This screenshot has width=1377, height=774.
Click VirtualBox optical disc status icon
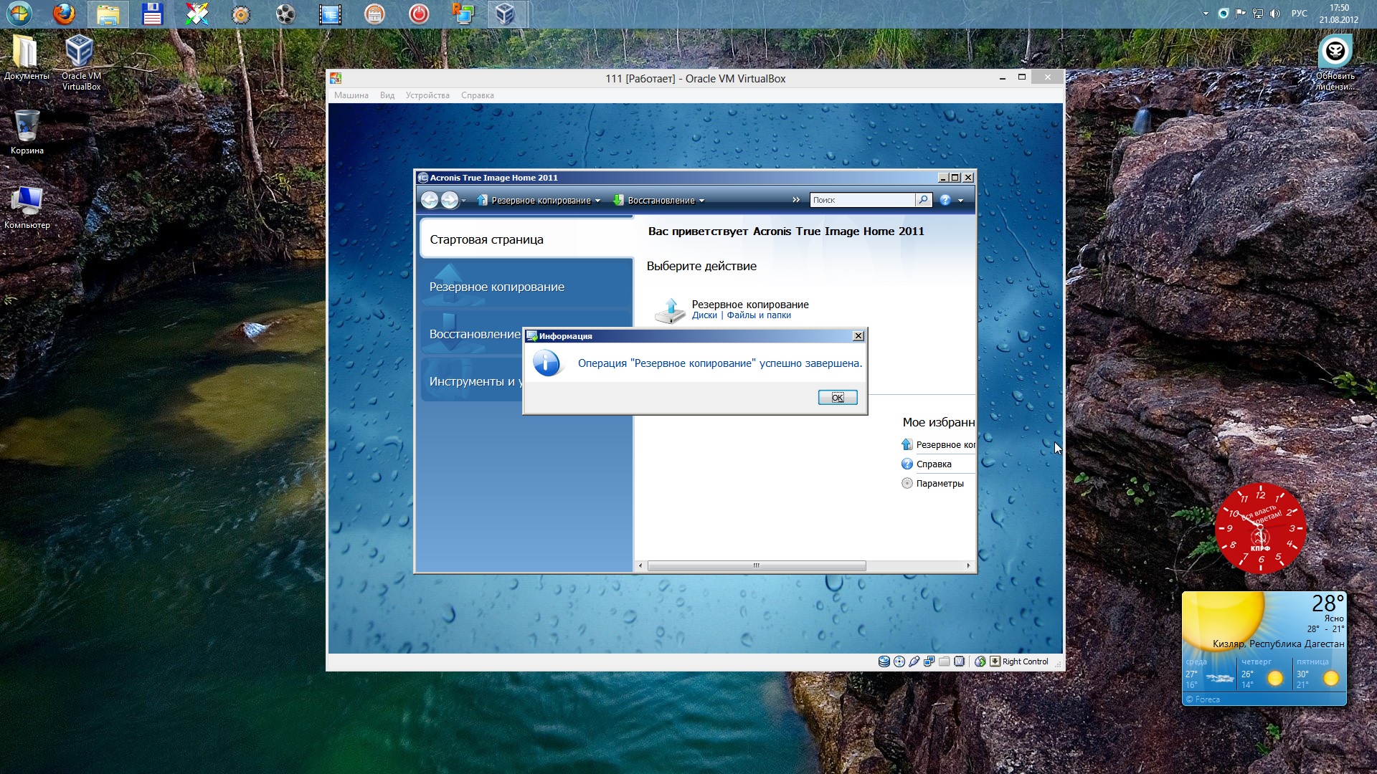point(899,661)
